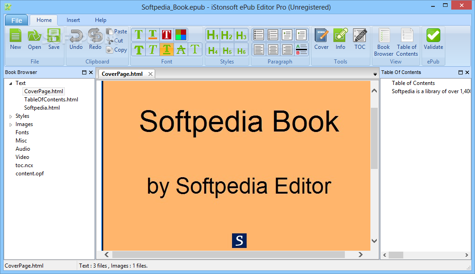Open an ePub file via Open icon
This screenshot has height=274, width=475.
point(35,39)
